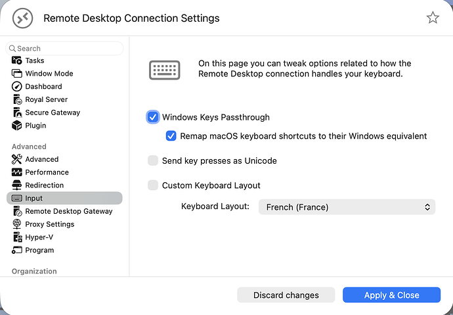This screenshot has height=315, width=453.
Task: Click the Discard changes button
Action: click(286, 295)
